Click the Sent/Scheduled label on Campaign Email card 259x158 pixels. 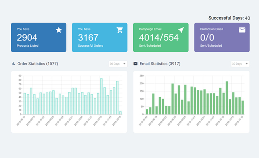pyautogui.click(x=150, y=46)
